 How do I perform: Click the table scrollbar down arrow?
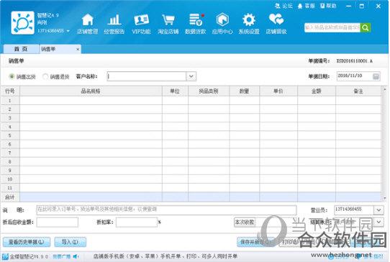(385, 198)
